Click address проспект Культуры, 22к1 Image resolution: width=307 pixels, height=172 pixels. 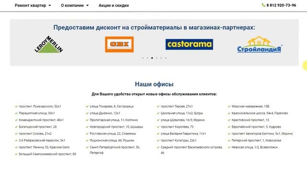[x=178, y=140]
